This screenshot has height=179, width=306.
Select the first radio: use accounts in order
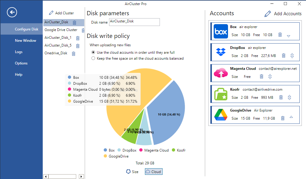(x=93, y=53)
